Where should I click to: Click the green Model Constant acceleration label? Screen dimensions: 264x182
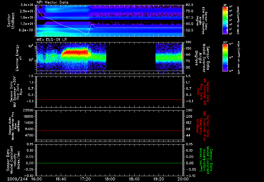(206, 160)
